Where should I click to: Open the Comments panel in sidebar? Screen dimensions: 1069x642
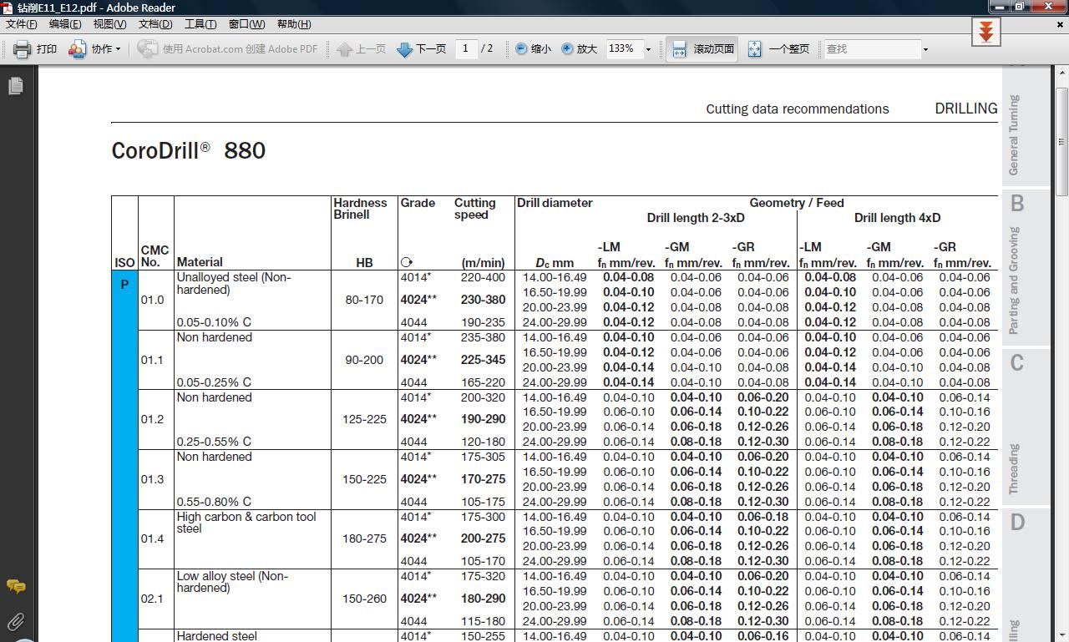[x=16, y=586]
